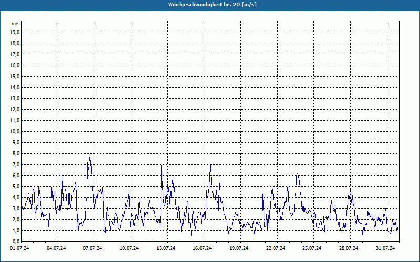Click the 3,0 y-axis label
This screenshot has width=420, height=262.
[16, 208]
